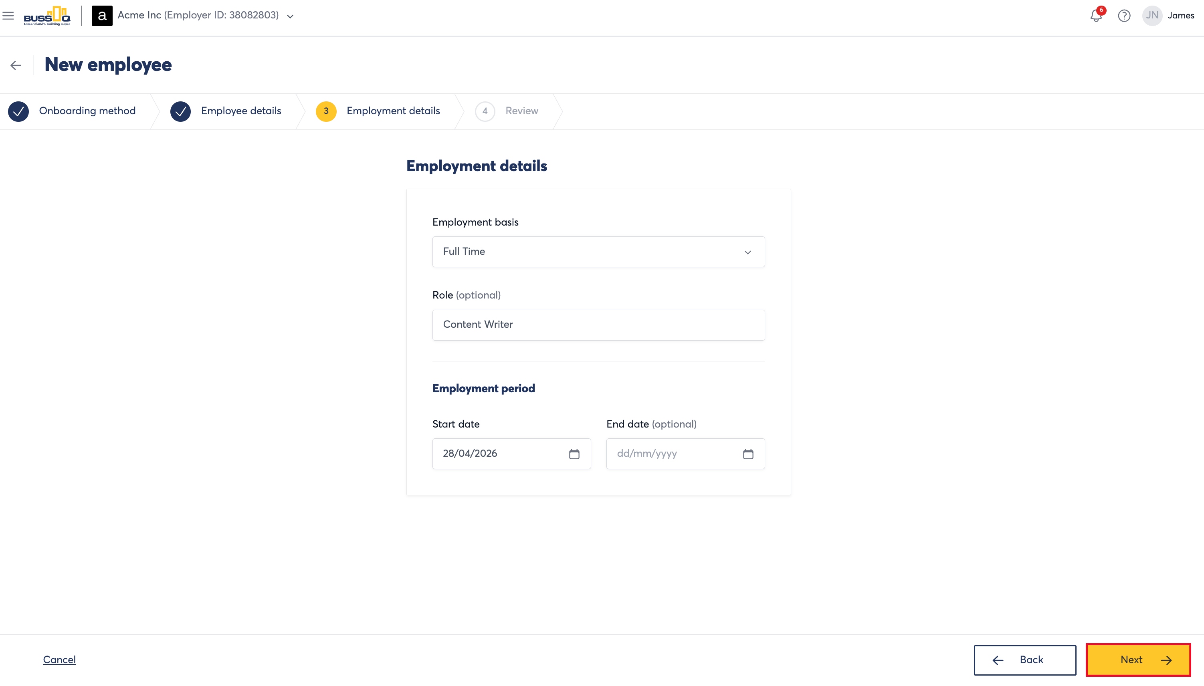Select the Employment details step
Viewport: 1204px width, 686px height.
click(393, 111)
